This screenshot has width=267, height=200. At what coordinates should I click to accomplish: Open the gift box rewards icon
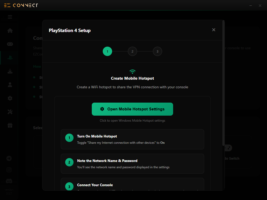tap(10, 125)
